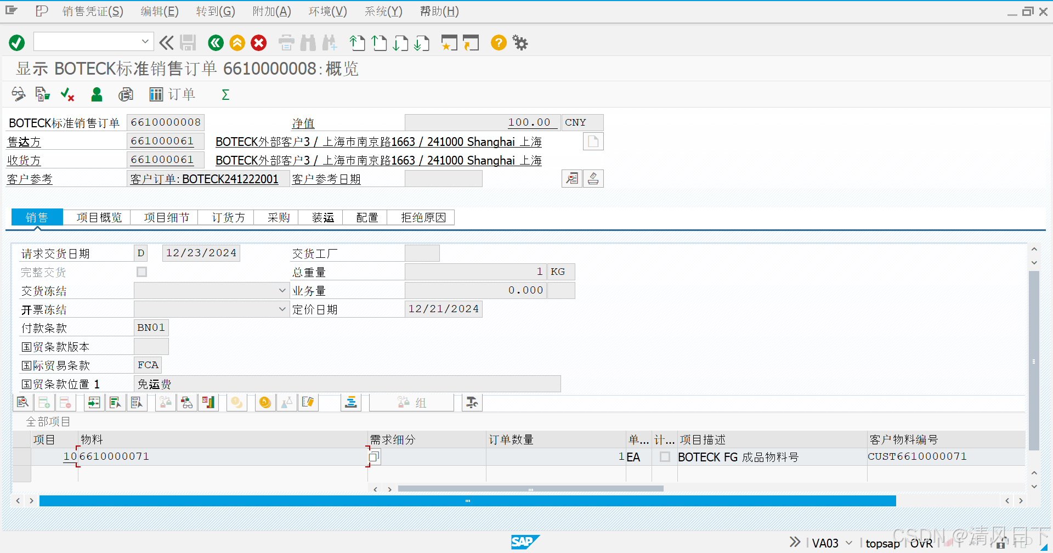
Task: Open the 附加(A) menu
Action: [x=271, y=12]
